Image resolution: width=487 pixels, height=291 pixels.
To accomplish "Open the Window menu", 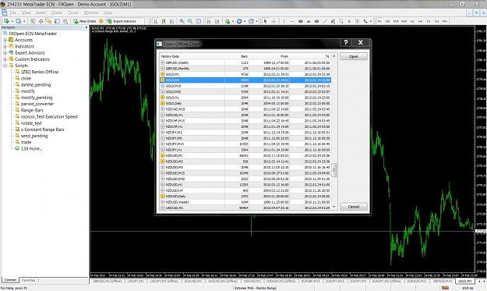I will point(90,12).
